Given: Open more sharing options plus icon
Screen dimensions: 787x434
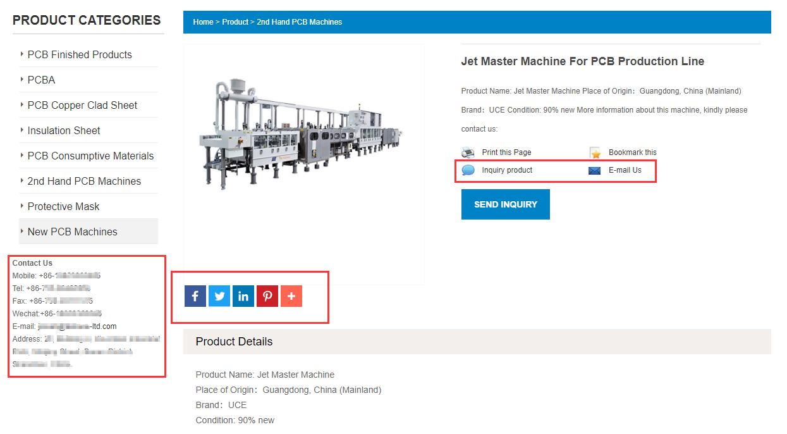Looking at the screenshot, I should pyautogui.click(x=291, y=296).
